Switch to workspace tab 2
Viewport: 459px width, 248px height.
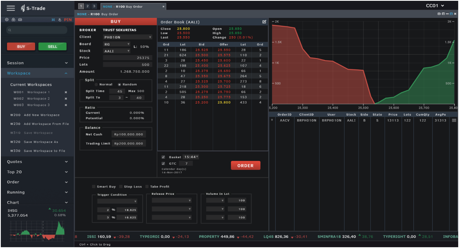(x=88, y=6)
